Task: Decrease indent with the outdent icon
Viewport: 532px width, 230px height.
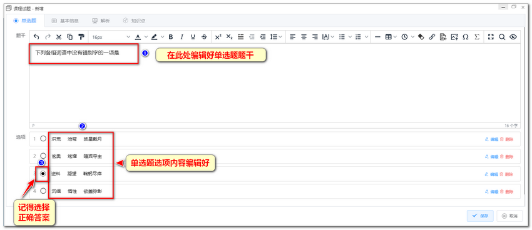Action: click(252, 37)
